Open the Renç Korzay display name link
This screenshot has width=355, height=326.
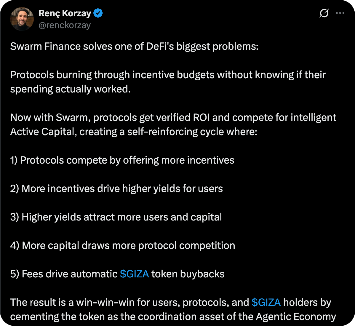pyautogui.click(x=65, y=13)
